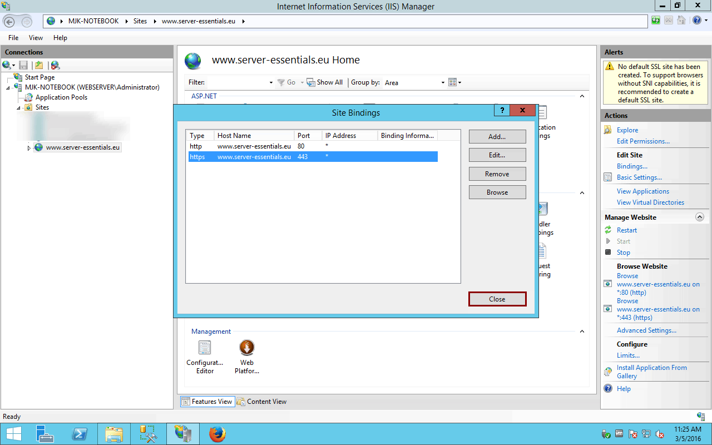Open Firefox from the taskbar
The width and height of the screenshot is (712, 445).
point(217,434)
